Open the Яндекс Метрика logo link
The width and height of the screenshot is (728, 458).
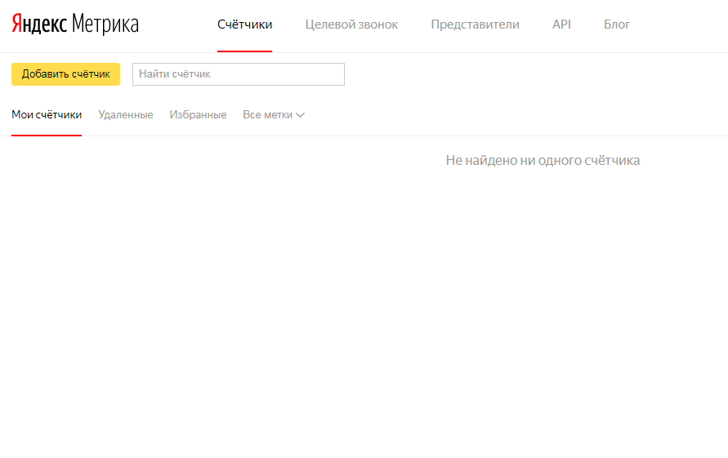74,24
